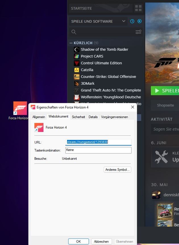Image resolution: width=179 pixels, height=245 pixels.
Task: Open the Details tab
Action: pyautogui.click(x=93, y=117)
